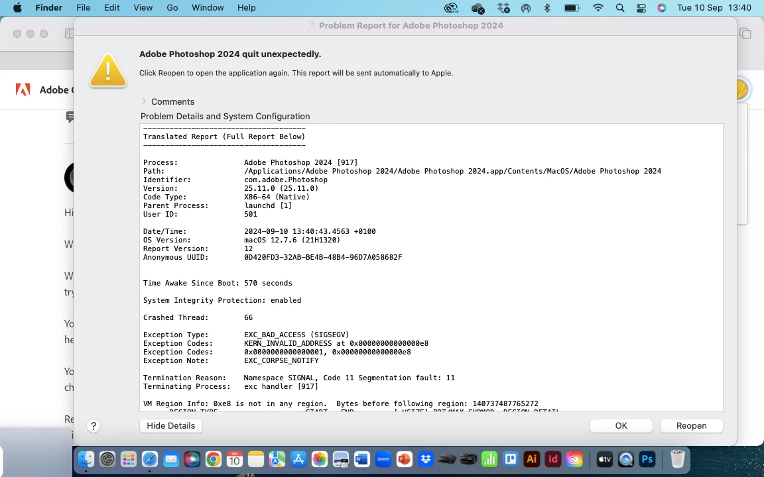
Task: Click the Reopen button
Action: tap(691, 425)
